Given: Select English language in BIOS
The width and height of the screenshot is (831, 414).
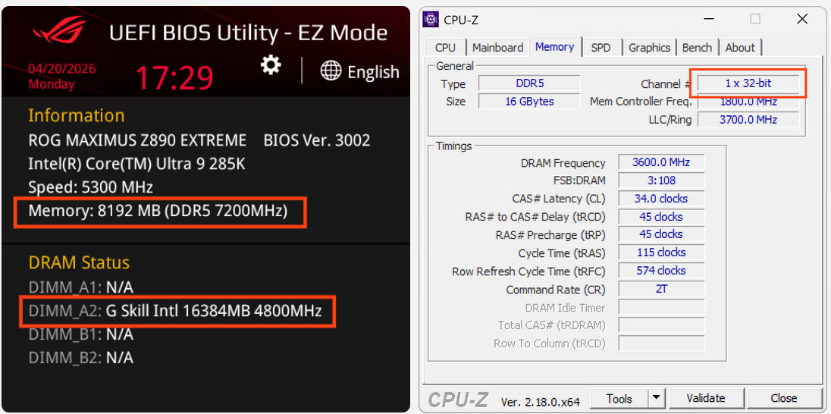Looking at the screenshot, I should tap(373, 71).
